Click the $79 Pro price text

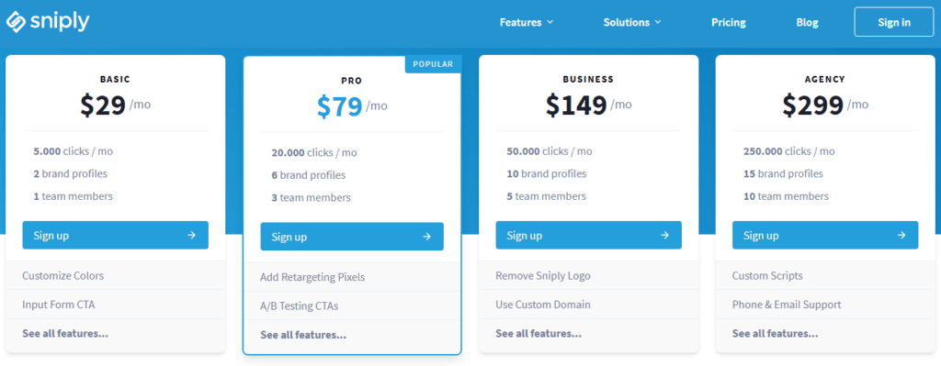click(340, 106)
